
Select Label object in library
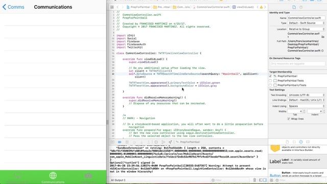click(297, 162)
